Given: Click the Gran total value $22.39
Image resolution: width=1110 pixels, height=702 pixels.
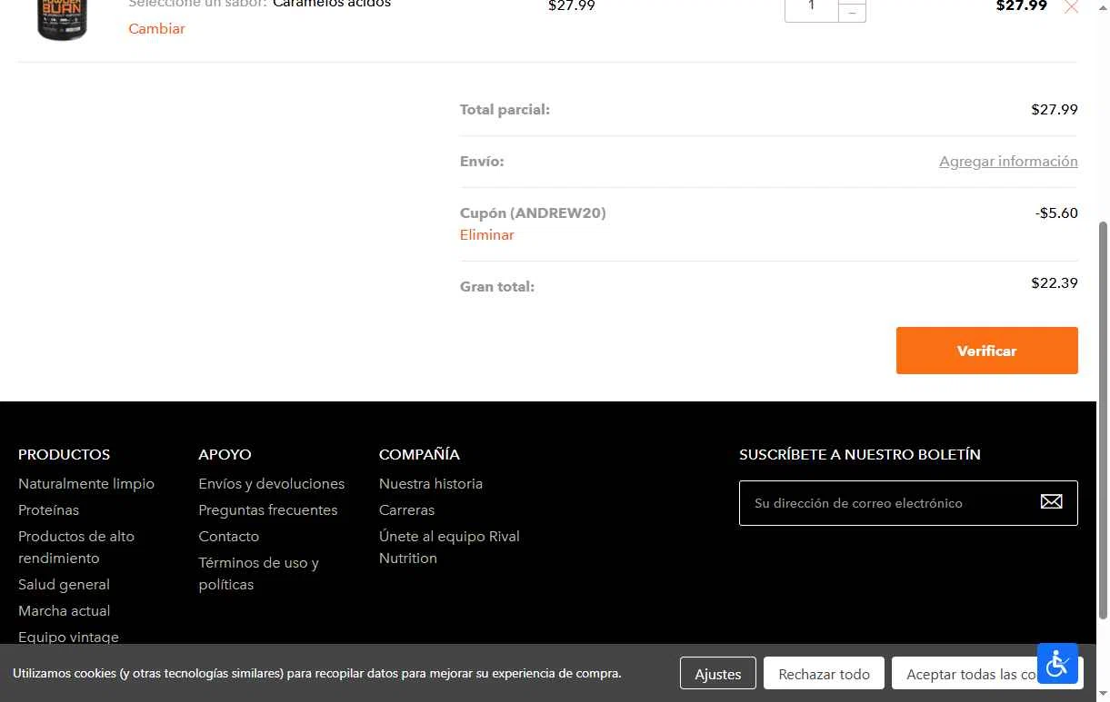Looking at the screenshot, I should tap(1055, 283).
